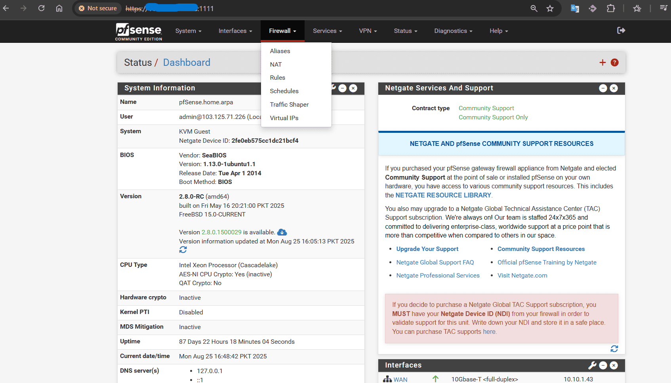The image size is (671, 383).
Task: Refresh the Netgate support panel
Action: pyautogui.click(x=614, y=349)
